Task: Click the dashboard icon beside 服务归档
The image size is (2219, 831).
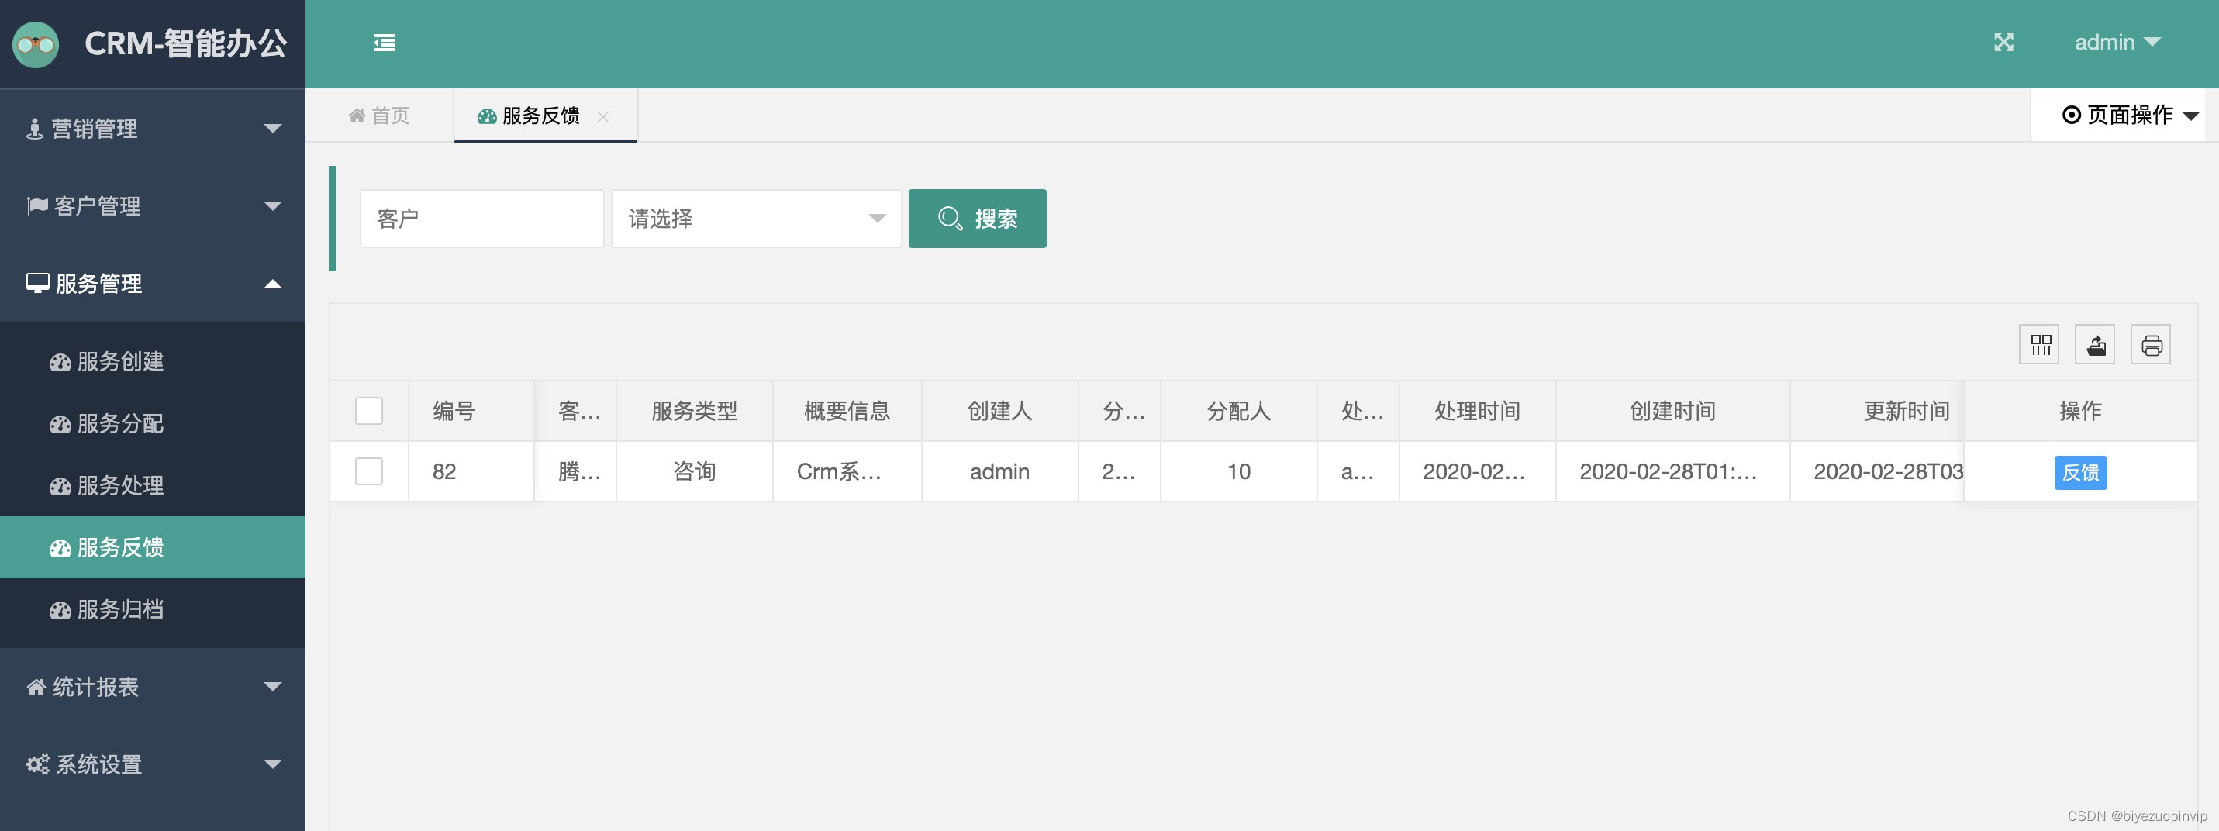Action: click(60, 610)
